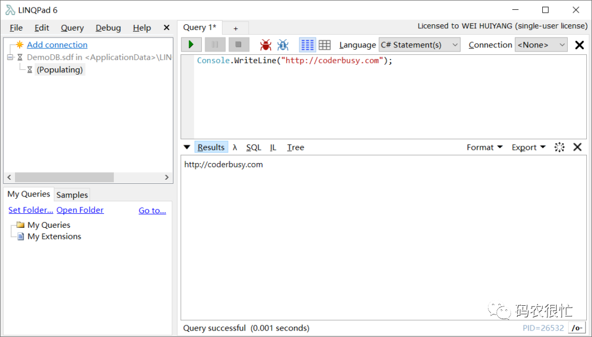Collapse results using the black triangle

click(x=187, y=147)
